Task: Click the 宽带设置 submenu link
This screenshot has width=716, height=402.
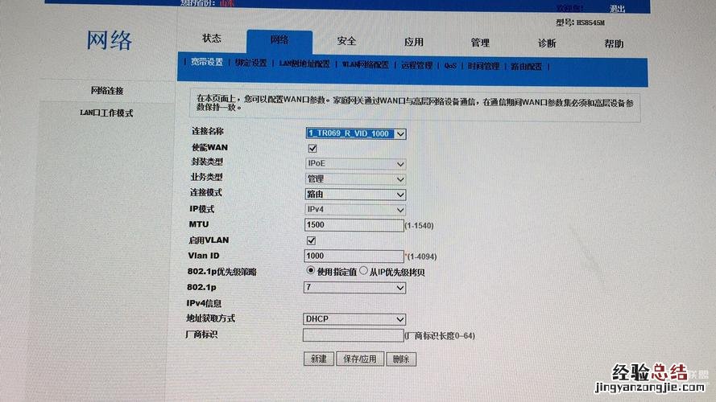Action: (x=207, y=62)
